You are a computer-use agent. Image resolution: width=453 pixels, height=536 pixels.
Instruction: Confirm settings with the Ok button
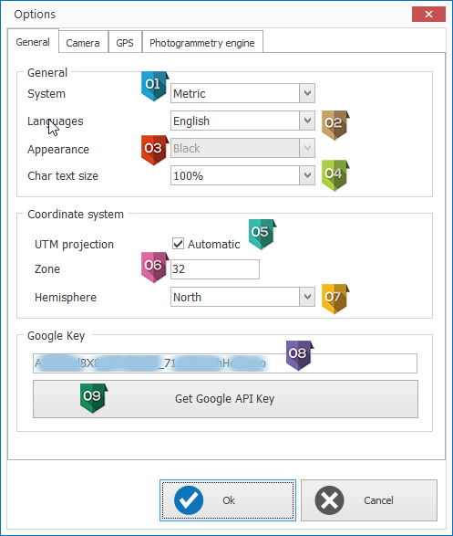click(x=228, y=500)
